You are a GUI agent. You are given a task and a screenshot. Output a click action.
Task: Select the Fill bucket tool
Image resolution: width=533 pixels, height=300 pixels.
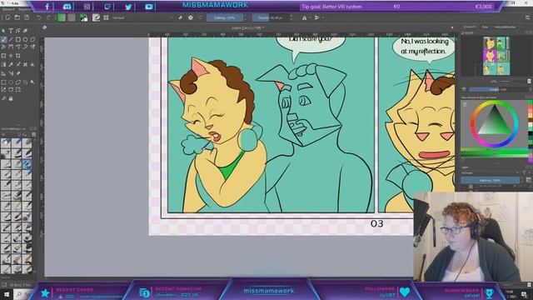click(x=32, y=64)
